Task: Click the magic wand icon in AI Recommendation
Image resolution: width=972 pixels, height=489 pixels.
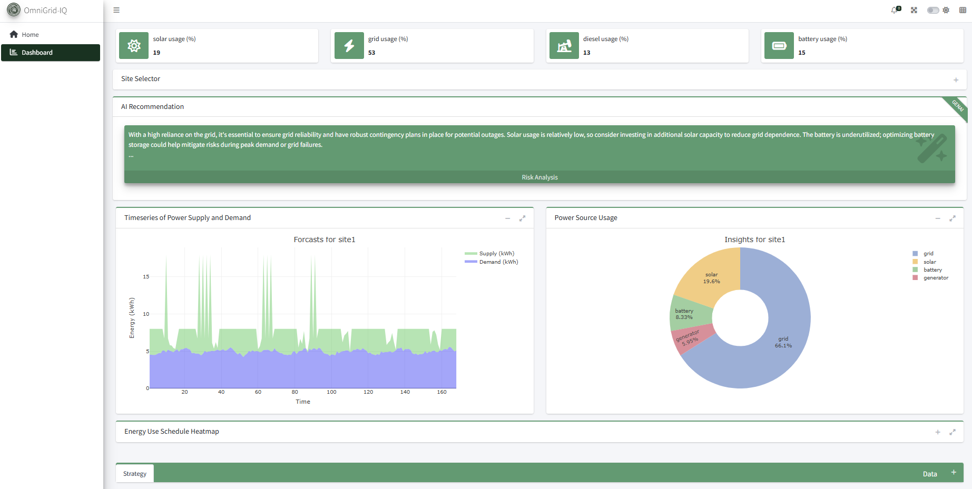Action: tap(932, 148)
